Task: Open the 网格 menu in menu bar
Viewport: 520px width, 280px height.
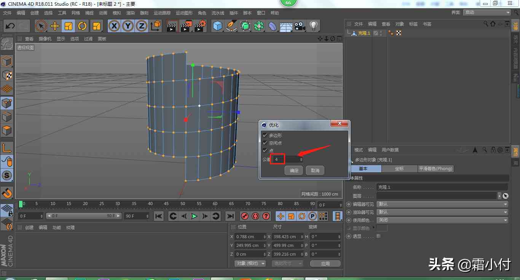Action: tap(76, 13)
